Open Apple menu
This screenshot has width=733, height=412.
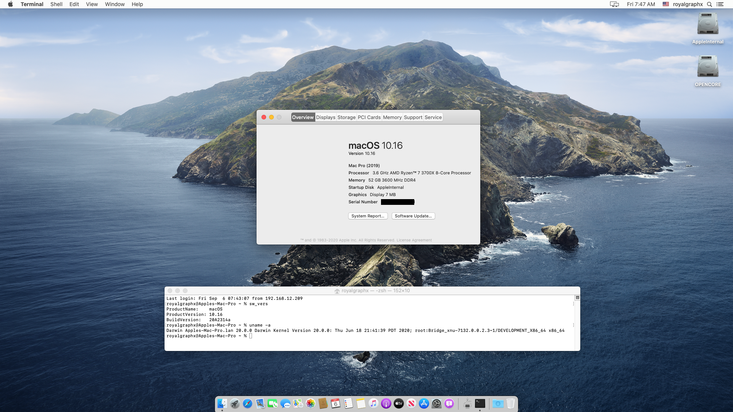click(x=10, y=4)
